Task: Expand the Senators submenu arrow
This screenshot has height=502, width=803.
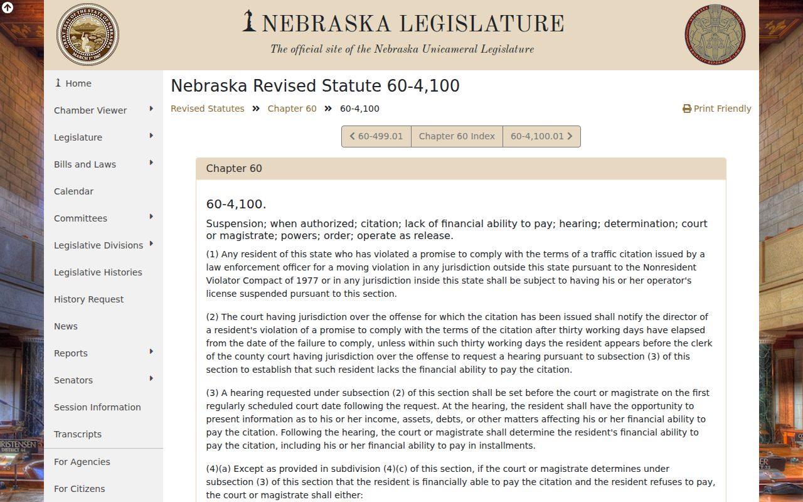Action: coord(151,379)
